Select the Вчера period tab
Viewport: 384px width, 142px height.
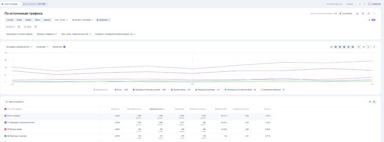[x=19, y=20]
